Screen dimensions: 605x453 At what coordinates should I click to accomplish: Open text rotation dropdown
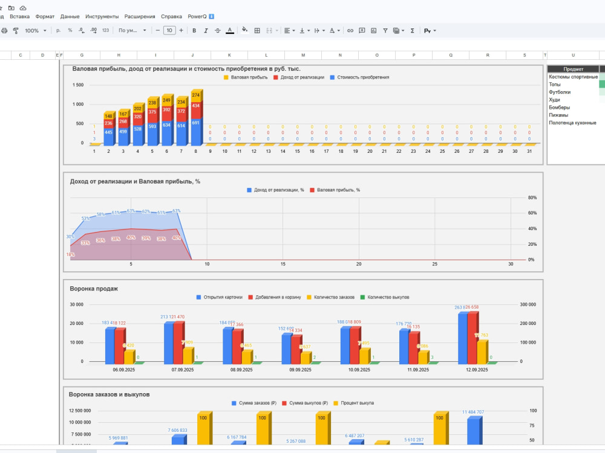(x=334, y=30)
